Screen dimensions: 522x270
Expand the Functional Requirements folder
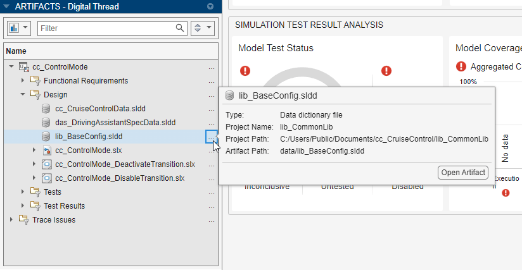(x=22, y=81)
